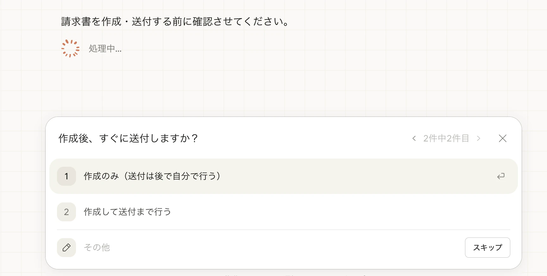
Task: Click the orange loading spinner icon
Action: coord(70,49)
